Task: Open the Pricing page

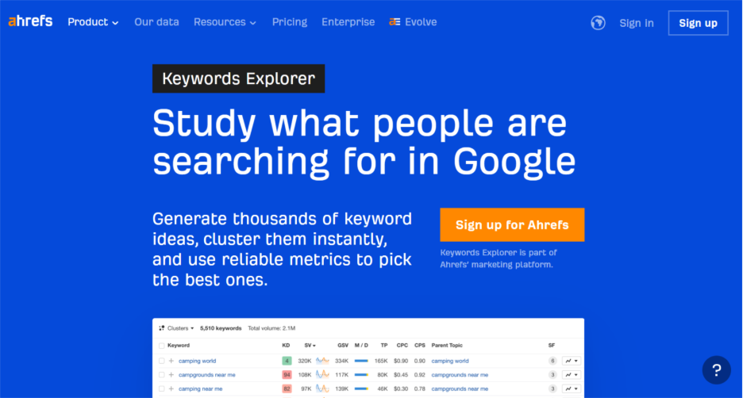Action: point(289,22)
